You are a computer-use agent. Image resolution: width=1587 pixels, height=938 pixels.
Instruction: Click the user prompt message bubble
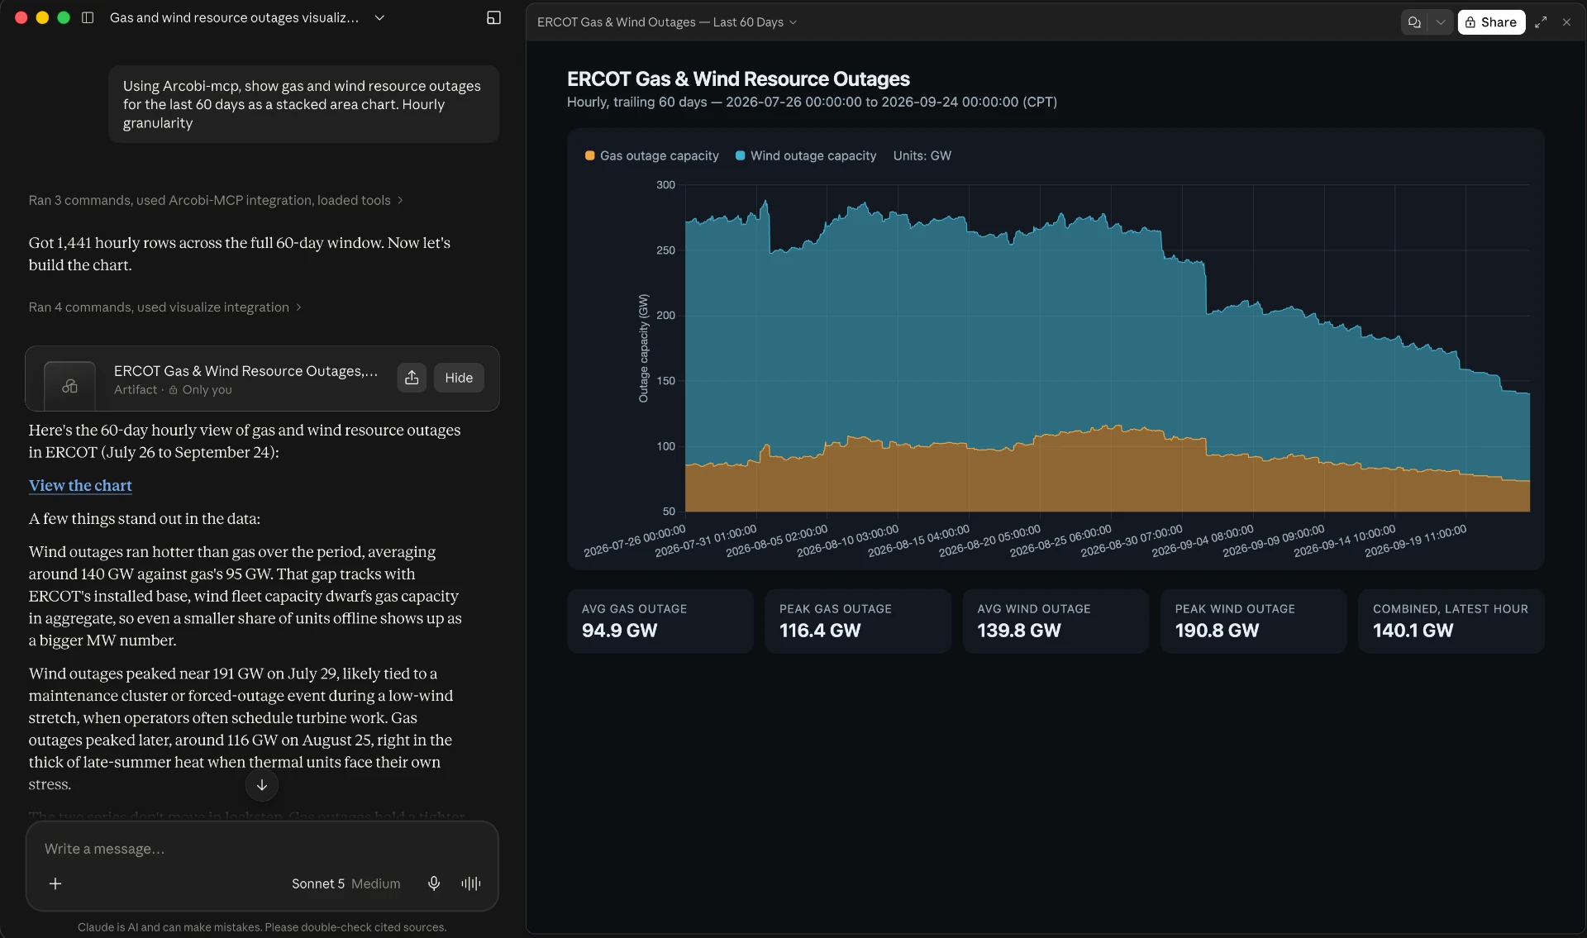click(303, 104)
